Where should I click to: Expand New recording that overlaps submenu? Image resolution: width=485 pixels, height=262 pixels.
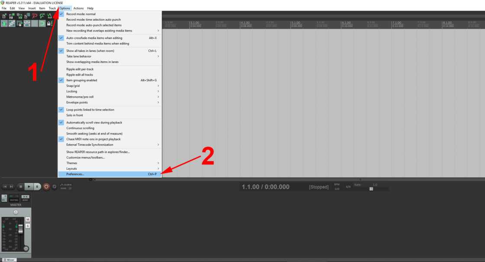click(110, 31)
